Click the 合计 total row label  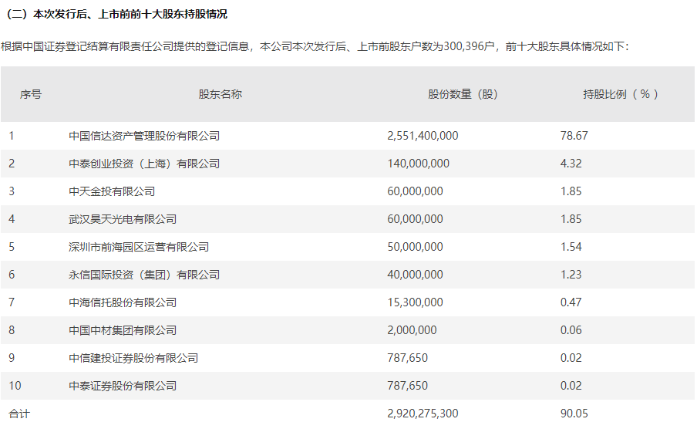(19, 414)
